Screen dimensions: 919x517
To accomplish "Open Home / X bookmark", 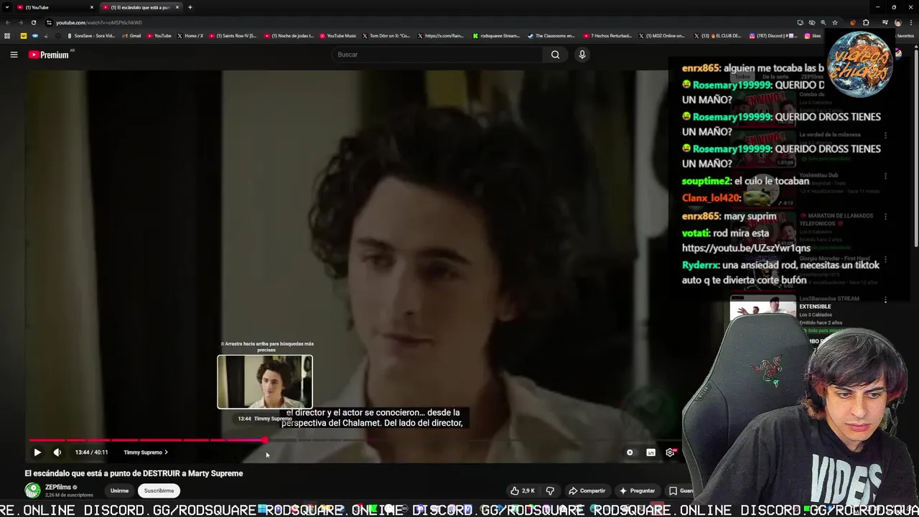I will 190,36.
